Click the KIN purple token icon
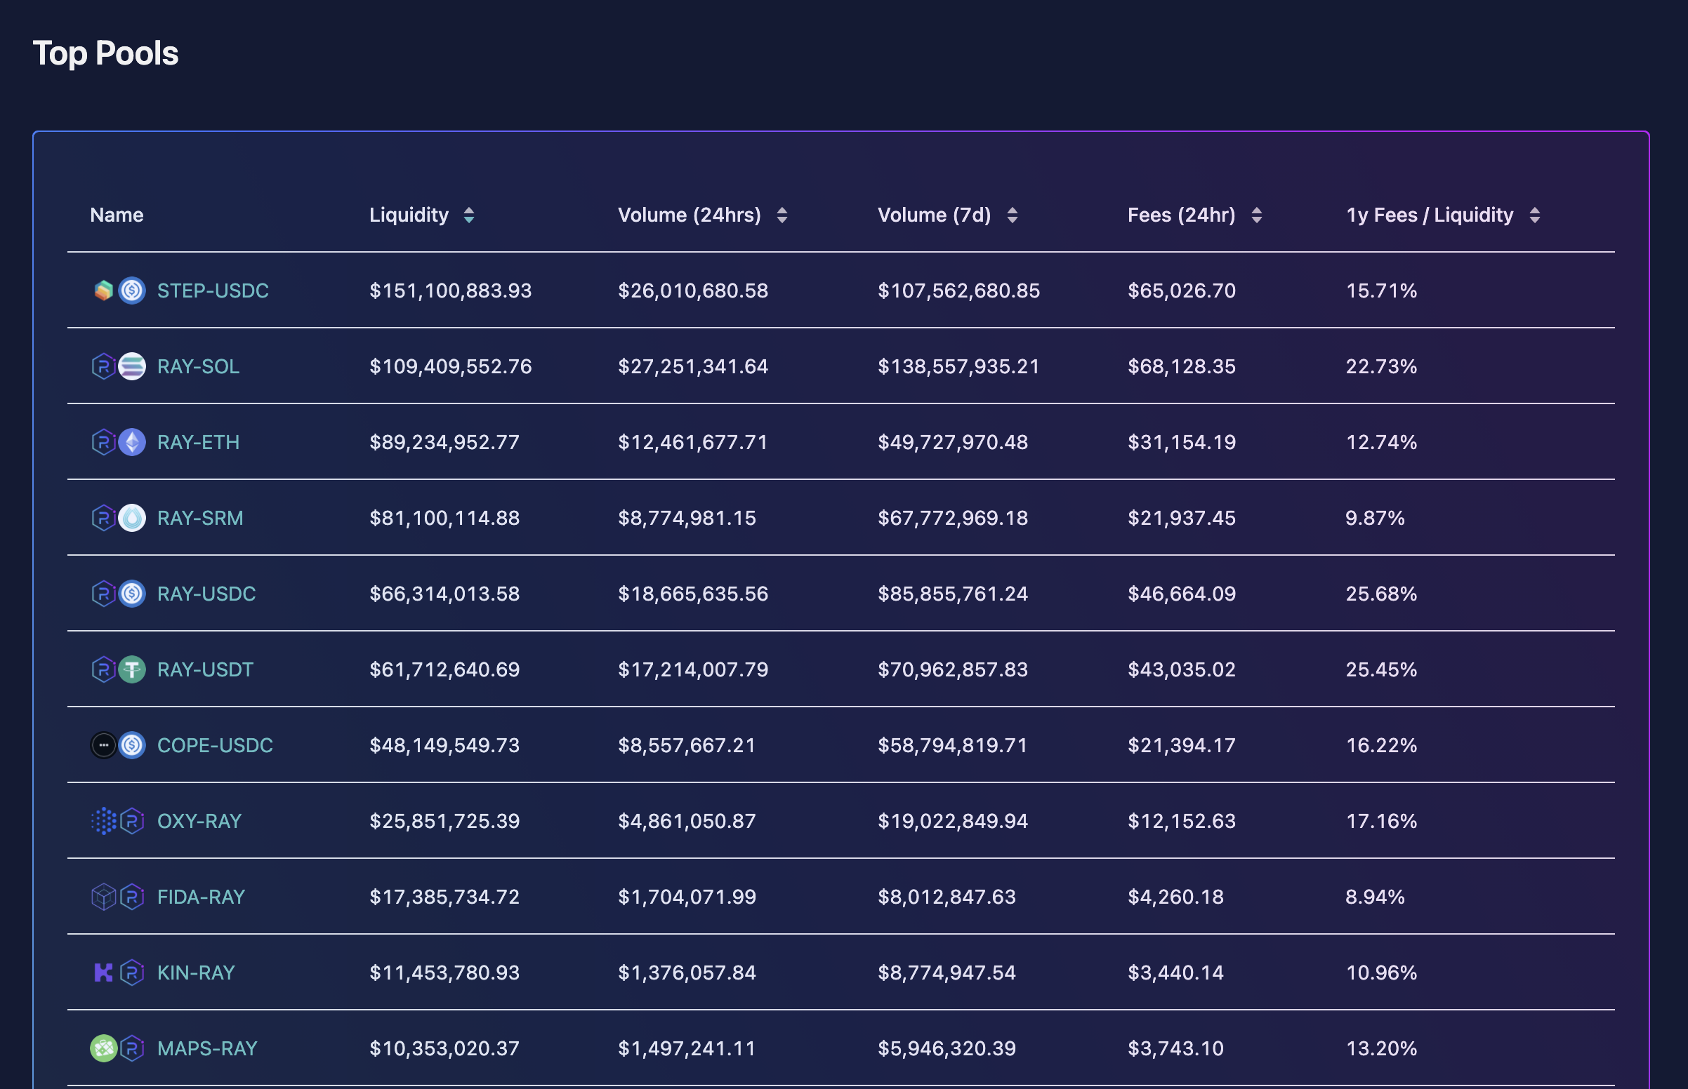Image resolution: width=1688 pixels, height=1089 pixels. point(103,973)
